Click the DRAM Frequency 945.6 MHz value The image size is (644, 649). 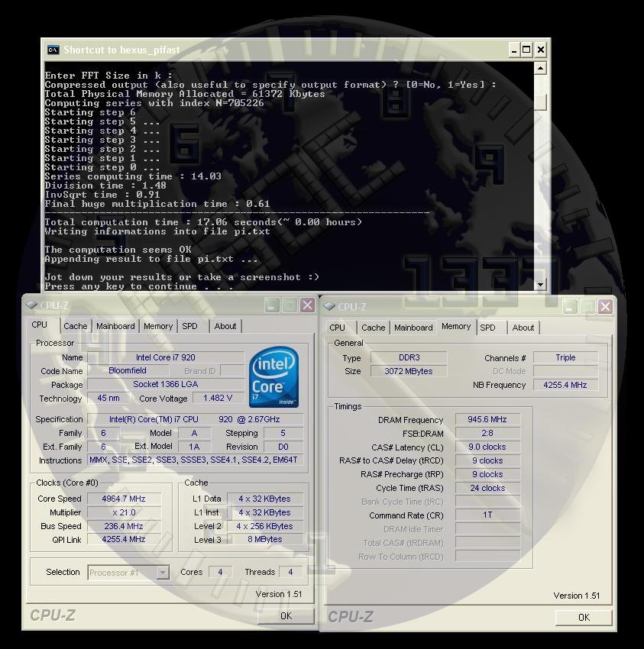coord(487,419)
